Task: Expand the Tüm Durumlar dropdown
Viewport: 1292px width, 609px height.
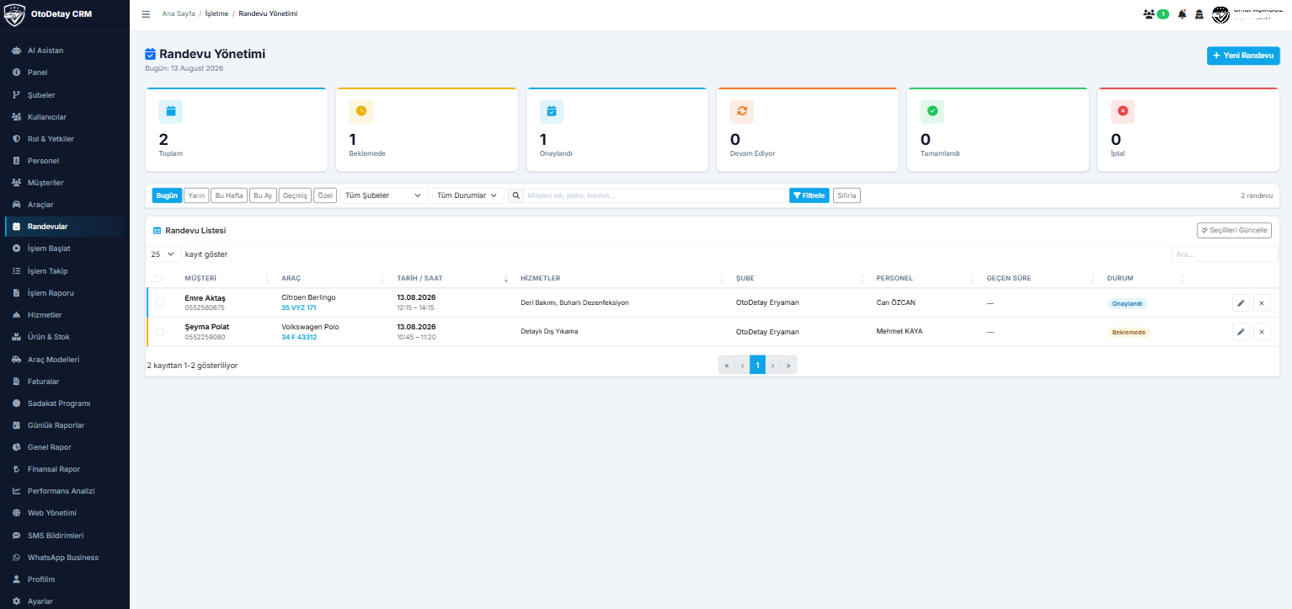Action: coord(468,195)
